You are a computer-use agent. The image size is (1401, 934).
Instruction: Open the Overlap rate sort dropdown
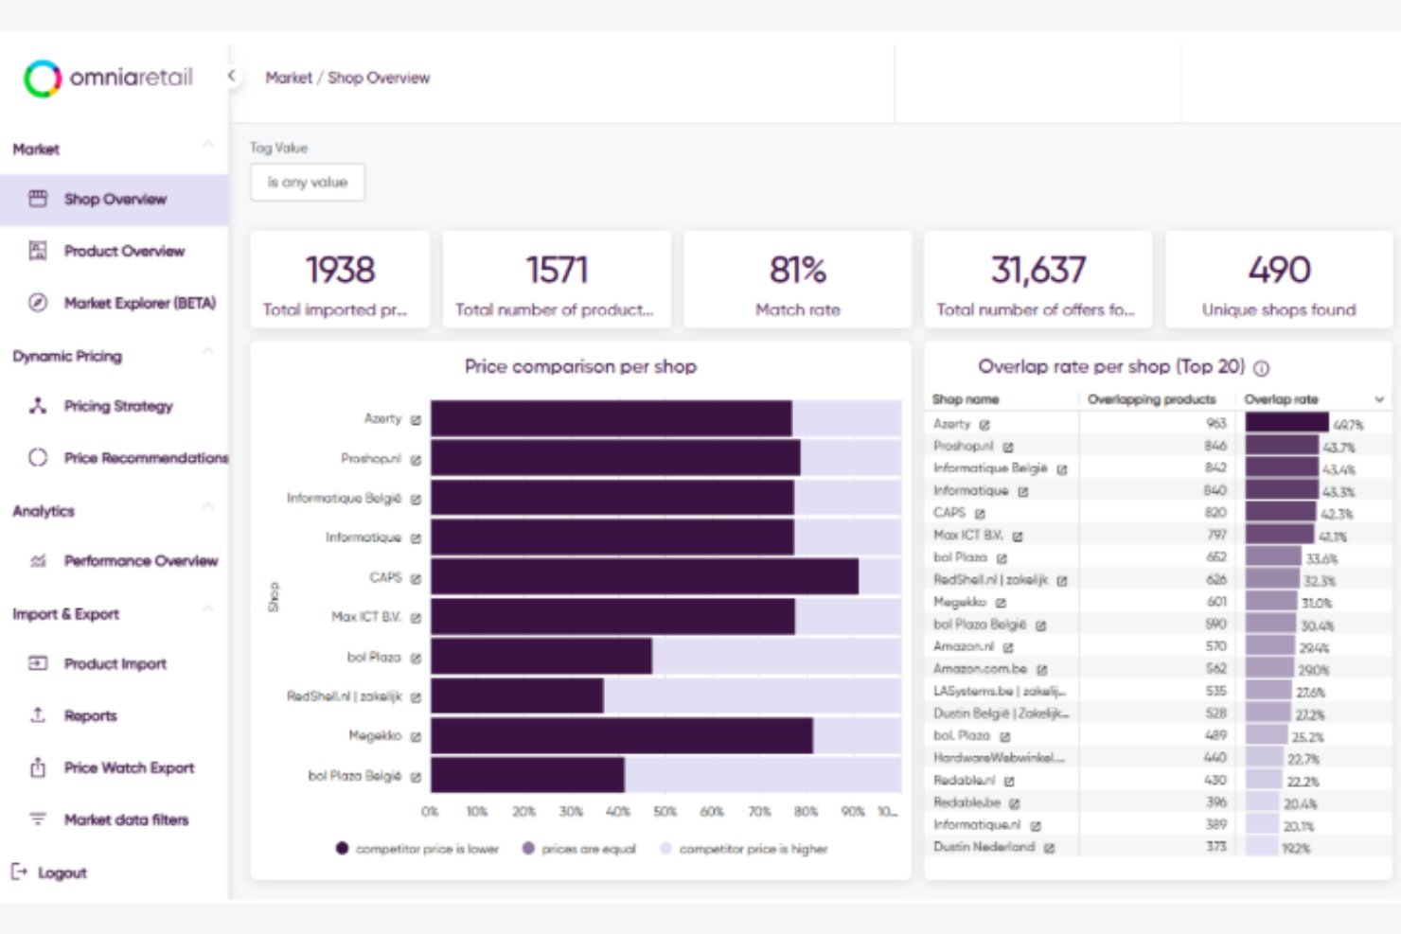pyautogui.click(x=1377, y=398)
